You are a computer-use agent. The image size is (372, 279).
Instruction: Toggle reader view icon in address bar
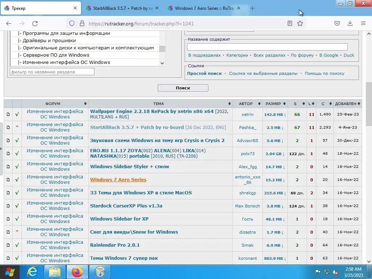(x=290, y=23)
